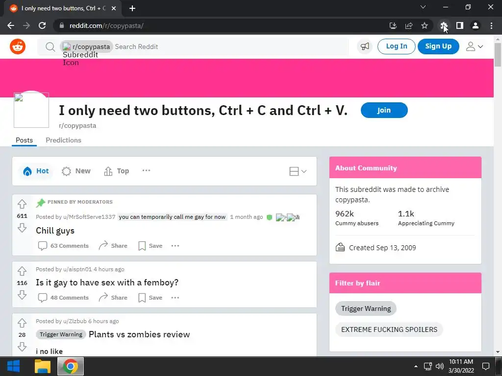Save the femboy question post
The width and height of the screenshot is (502, 376).
(150, 297)
